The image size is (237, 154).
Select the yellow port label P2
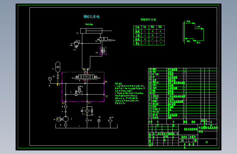pos(106,82)
